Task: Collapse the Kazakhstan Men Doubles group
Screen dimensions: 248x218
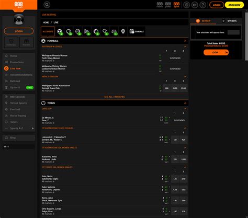Action: click(185, 128)
